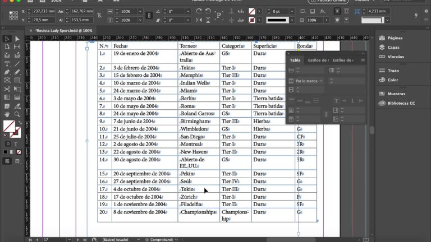Open the Muestras panel button

tap(396, 94)
